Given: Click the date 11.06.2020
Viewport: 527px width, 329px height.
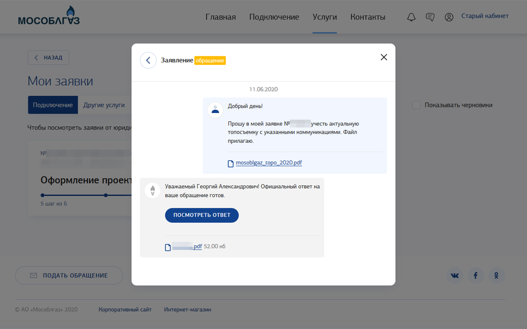Looking at the screenshot, I should pyautogui.click(x=263, y=89).
